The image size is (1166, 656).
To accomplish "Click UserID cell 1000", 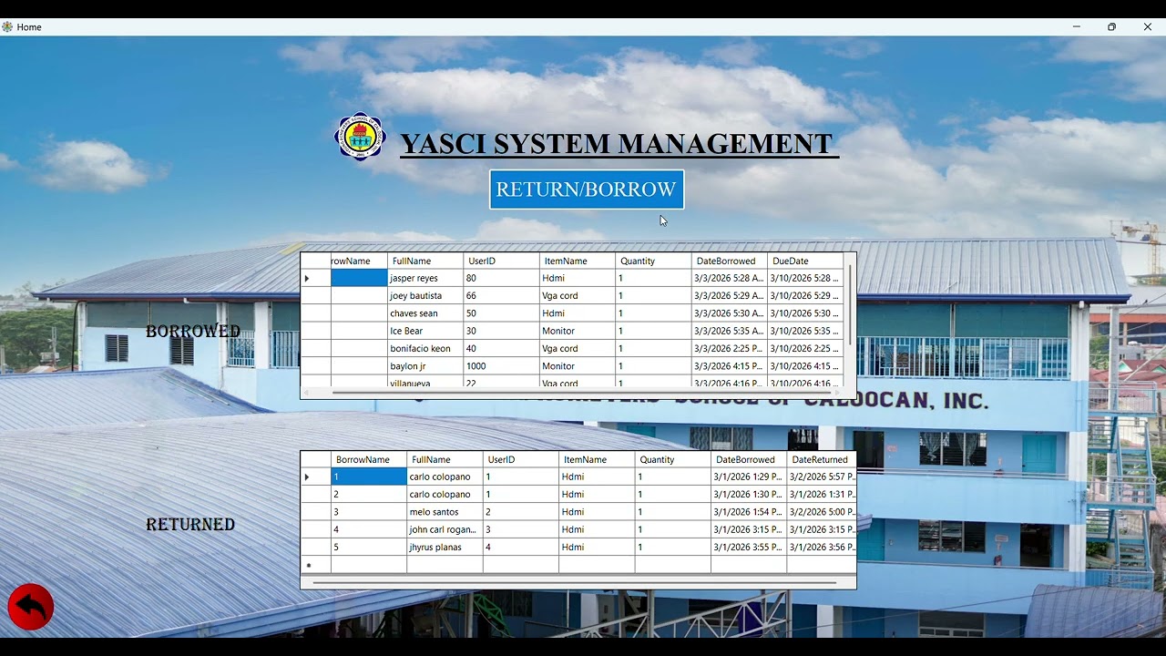I will pos(502,365).
